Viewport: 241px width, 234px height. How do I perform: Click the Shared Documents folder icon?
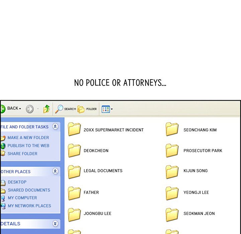coord(3,191)
